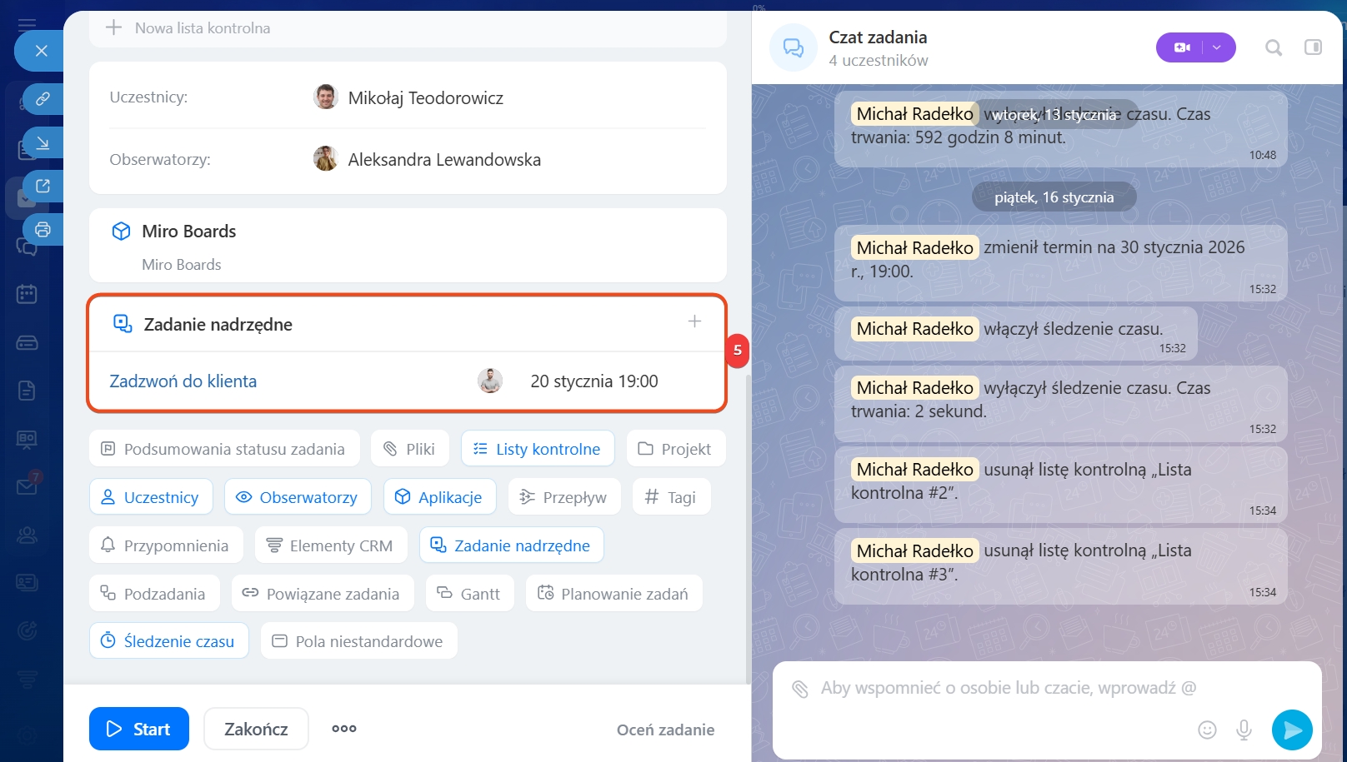The width and height of the screenshot is (1347, 762).
Task: Open task in new window icon
Action: tap(43, 186)
